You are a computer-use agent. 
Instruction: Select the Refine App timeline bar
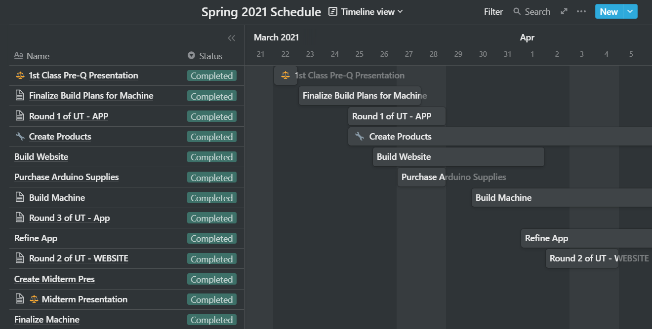[586, 238]
